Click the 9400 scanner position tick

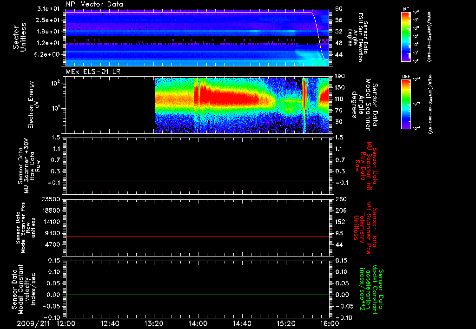52,233
